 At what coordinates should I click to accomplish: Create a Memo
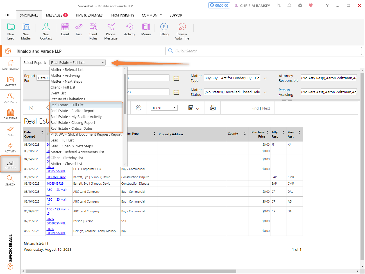click(146, 29)
